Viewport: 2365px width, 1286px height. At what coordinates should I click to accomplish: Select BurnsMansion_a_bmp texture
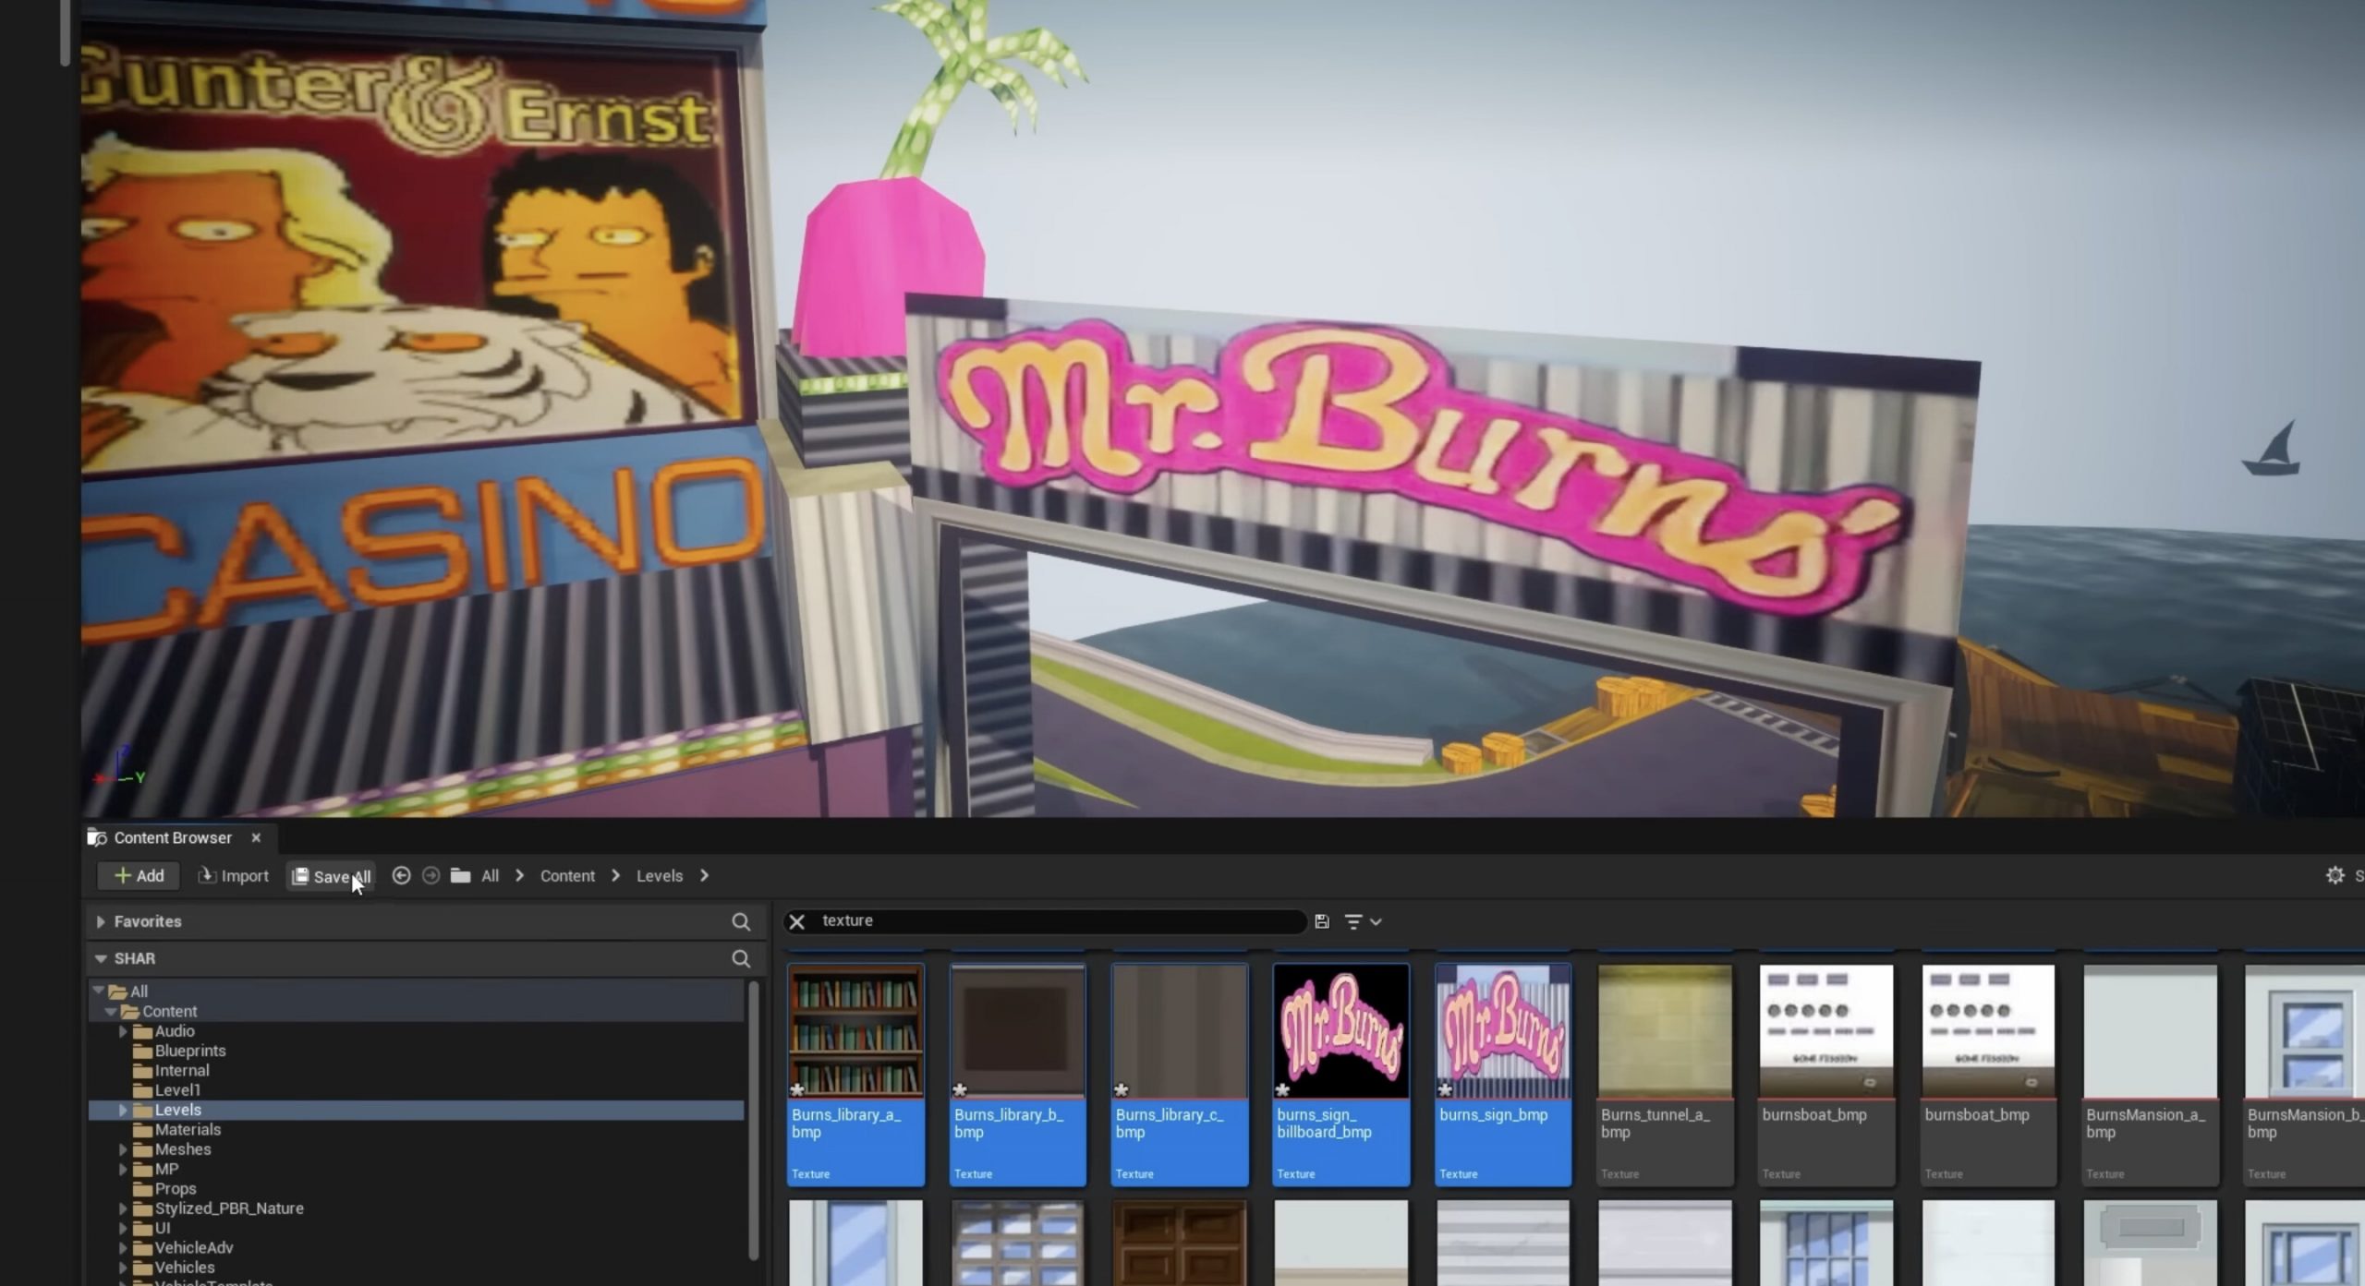pyautogui.click(x=2151, y=1075)
